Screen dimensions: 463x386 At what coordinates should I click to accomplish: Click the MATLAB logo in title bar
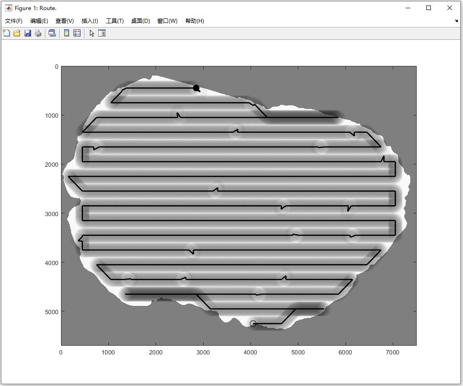pyautogui.click(x=9, y=8)
